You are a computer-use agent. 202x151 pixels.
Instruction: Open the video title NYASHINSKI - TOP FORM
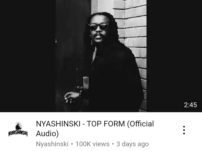click(95, 129)
